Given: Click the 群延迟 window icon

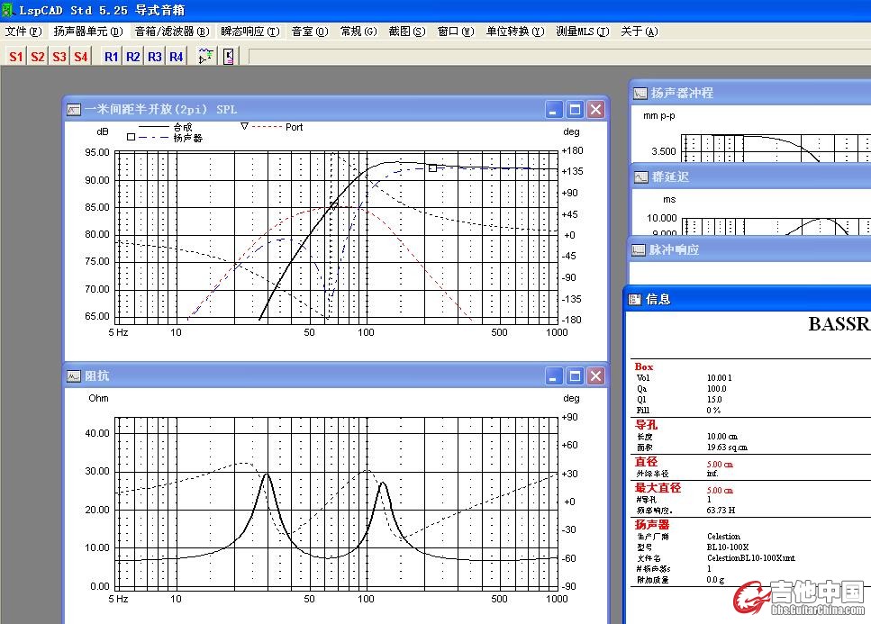Looking at the screenshot, I should tap(641, 177).
